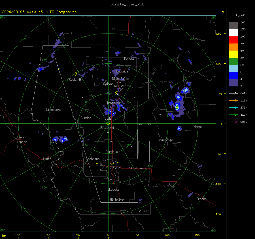
Task: Click the yellow diamond marker at RockyMH
Action: pos(76,74)
